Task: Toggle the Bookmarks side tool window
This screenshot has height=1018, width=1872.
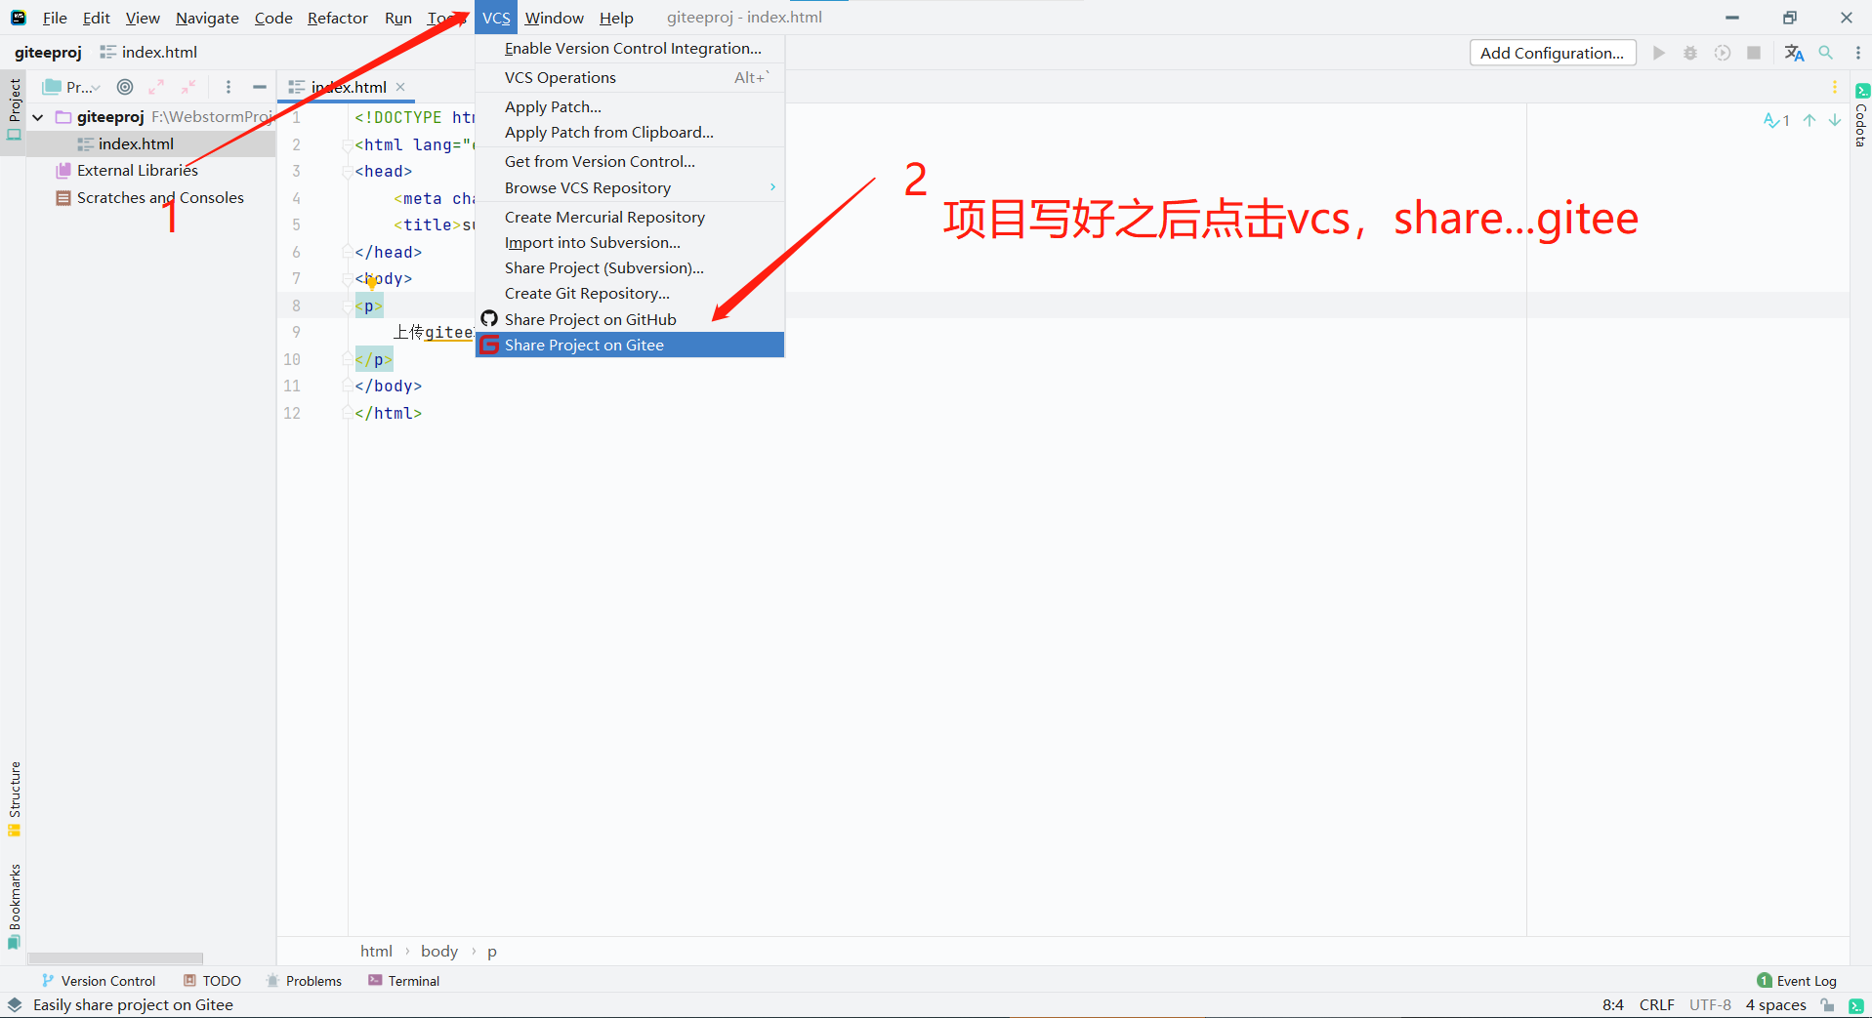Action: (x=14, y=907)
